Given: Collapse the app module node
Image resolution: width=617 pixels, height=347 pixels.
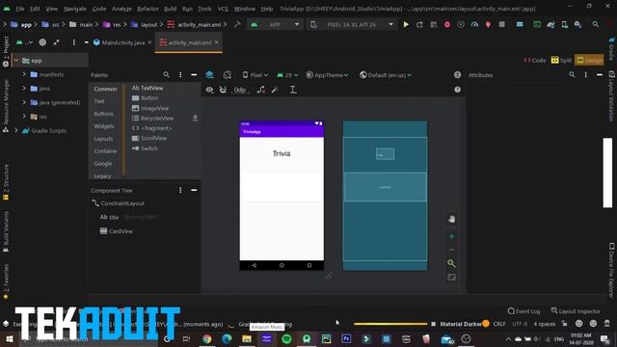Looking at the screenshot, I should tap(16, 60).
